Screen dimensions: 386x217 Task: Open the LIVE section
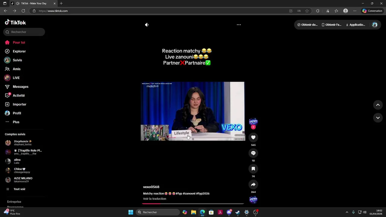pos(16,78)
